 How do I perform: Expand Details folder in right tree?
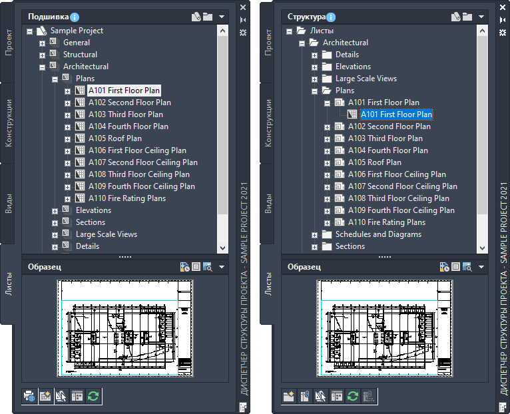(x=314, y=55)
